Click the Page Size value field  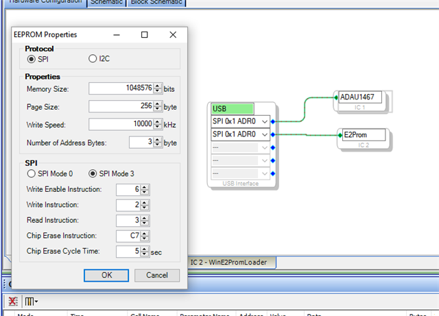(x=121, y=106)
